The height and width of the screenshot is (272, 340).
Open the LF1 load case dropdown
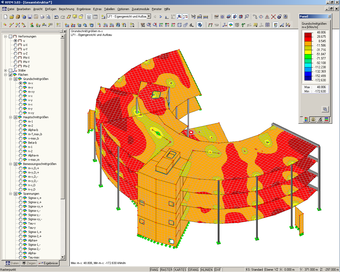tap(149, 16)
